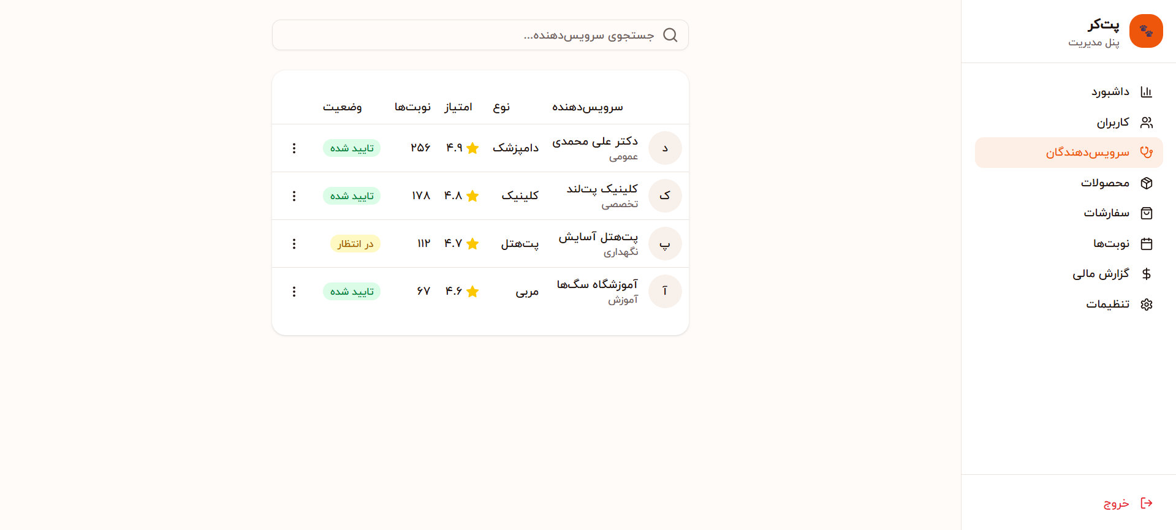Open the کاربران section

tap(1069, 123)
